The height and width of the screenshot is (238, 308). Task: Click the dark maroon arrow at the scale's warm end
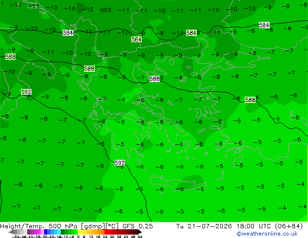point(140,232)
